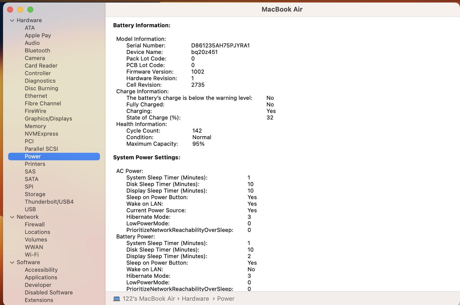The image size is (460, 305).
Task: Open Printers information
Action: click(x=35, y=164)
